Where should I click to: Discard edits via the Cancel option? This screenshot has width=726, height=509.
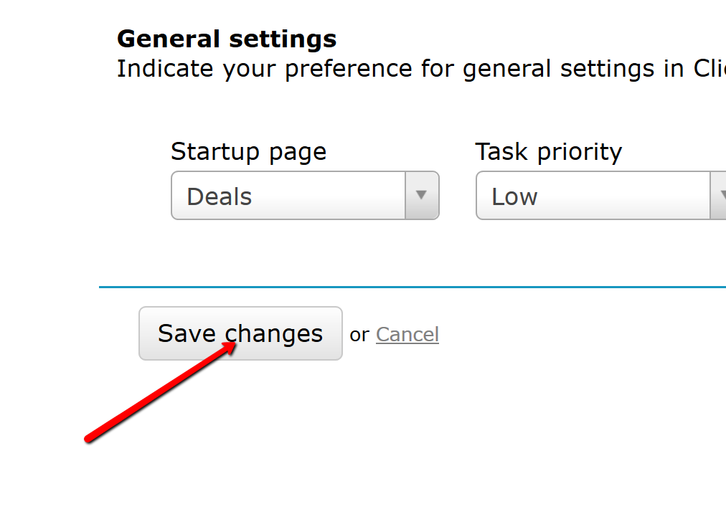(x=407, y=333)
